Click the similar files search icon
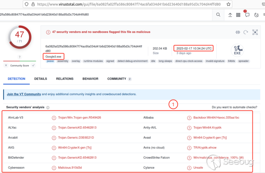This screenshot has width=265, height=173. [238, 32]
